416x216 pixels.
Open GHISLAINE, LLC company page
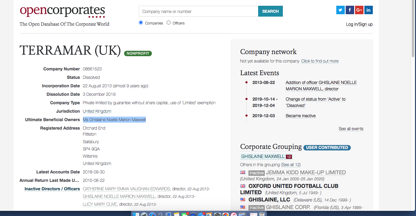pyautogui.click(x=269, y=200)
